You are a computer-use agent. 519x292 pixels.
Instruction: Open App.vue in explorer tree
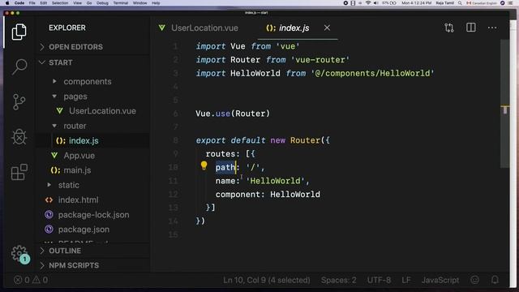pos(79,155)
